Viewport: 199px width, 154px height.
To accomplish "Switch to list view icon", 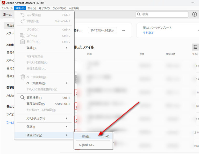I will [x=195, y=47].
